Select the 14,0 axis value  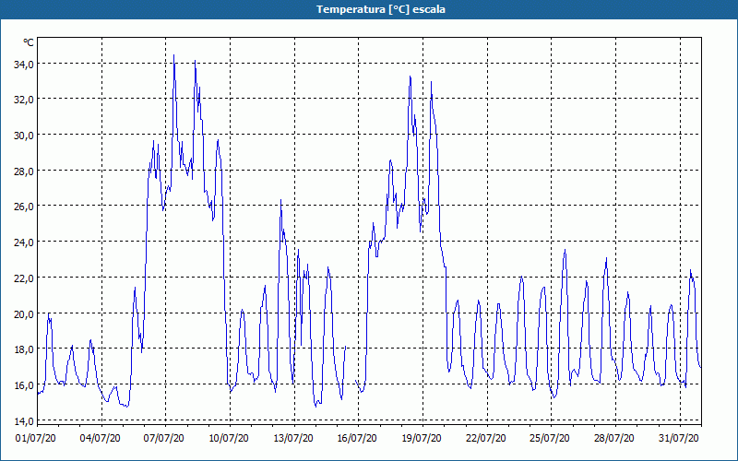[x=24, y=420]
